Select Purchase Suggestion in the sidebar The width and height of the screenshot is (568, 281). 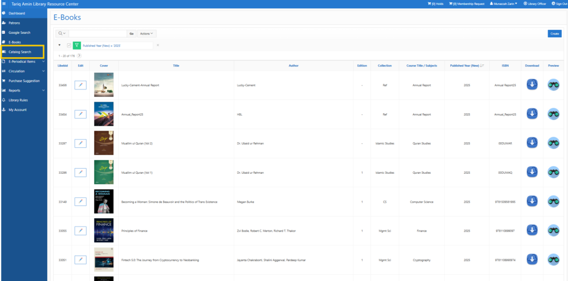(24, 81)
